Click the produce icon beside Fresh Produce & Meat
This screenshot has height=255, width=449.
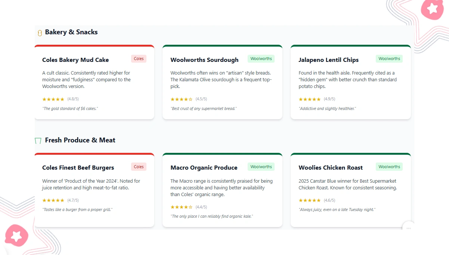[37, 141]
